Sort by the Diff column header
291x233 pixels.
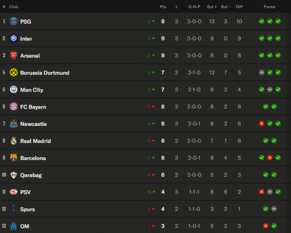coord(239,7)
